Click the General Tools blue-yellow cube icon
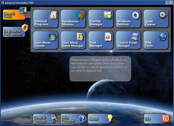 (23, 10)
